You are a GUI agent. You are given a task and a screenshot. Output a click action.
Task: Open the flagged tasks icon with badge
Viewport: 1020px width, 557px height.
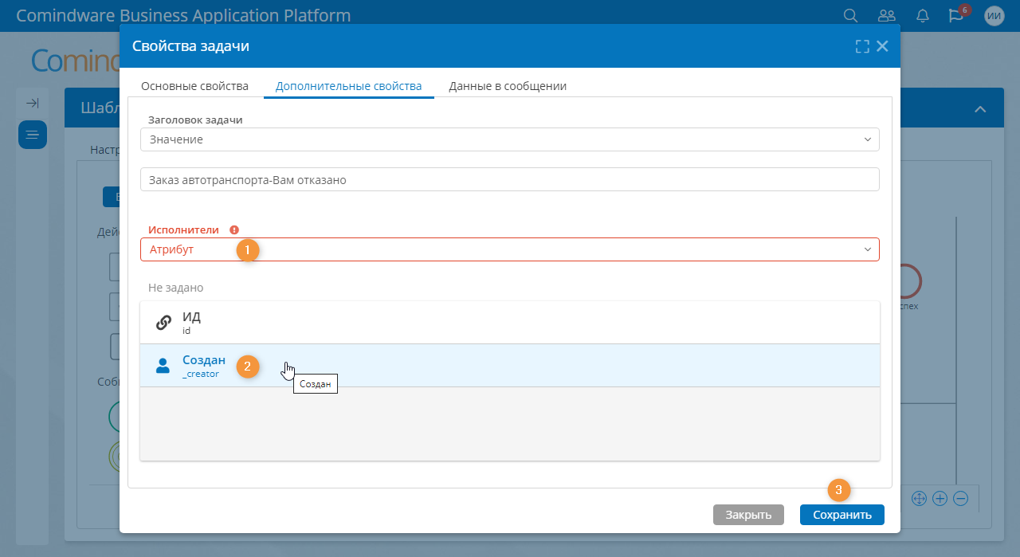957,15
